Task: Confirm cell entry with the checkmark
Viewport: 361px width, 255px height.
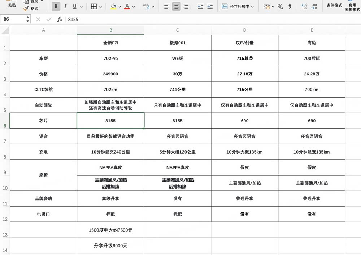Action: point(48,19)
